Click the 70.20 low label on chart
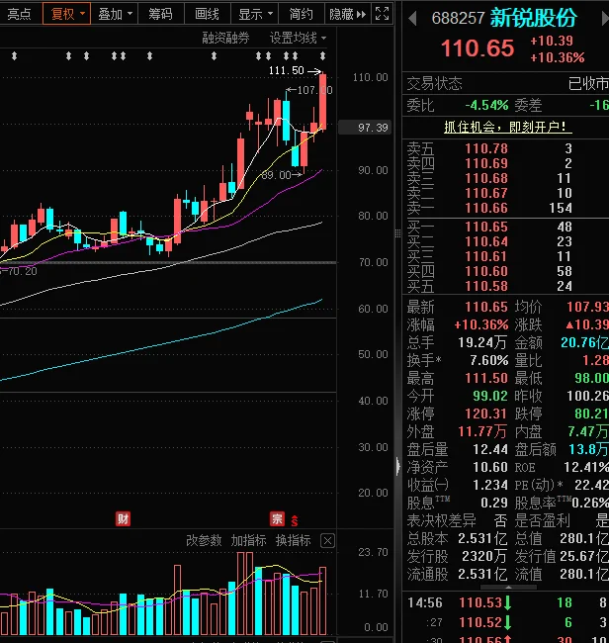Screen dimensions: 609x643 (21, 271)
